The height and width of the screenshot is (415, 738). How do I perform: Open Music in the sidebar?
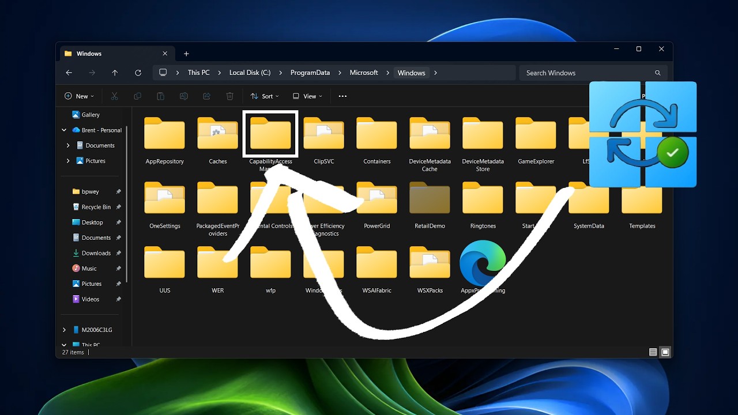coord(84,269)
